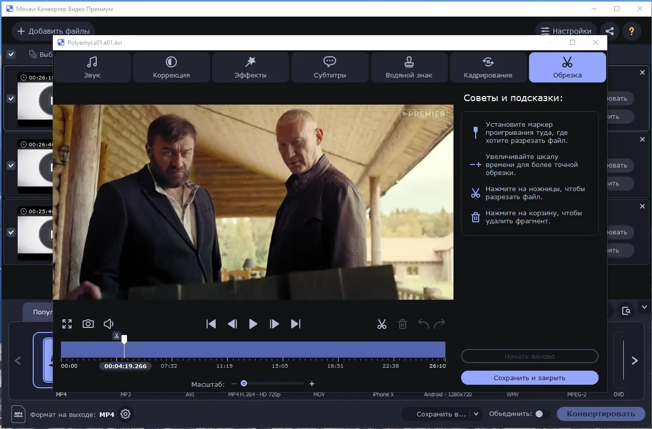Toggle the select-all files checkbox
This screenshot has height=429, width=652.
click(11, 54)
